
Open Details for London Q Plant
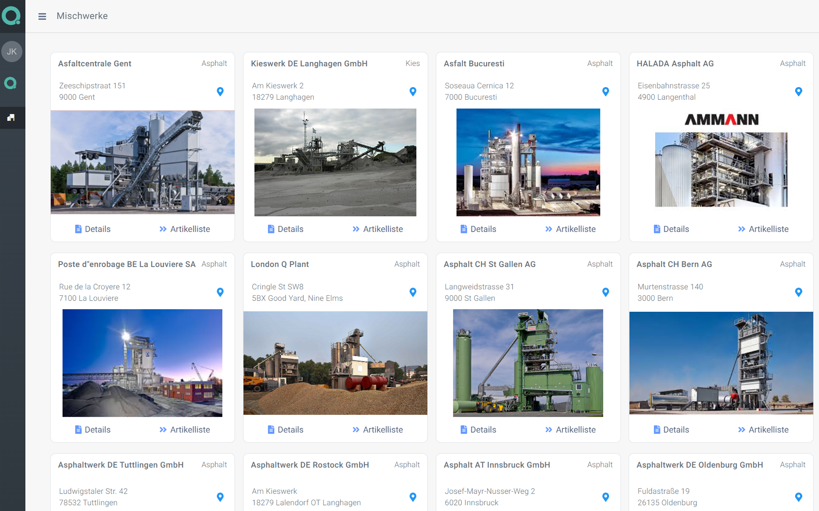click(x=285, y=430)
